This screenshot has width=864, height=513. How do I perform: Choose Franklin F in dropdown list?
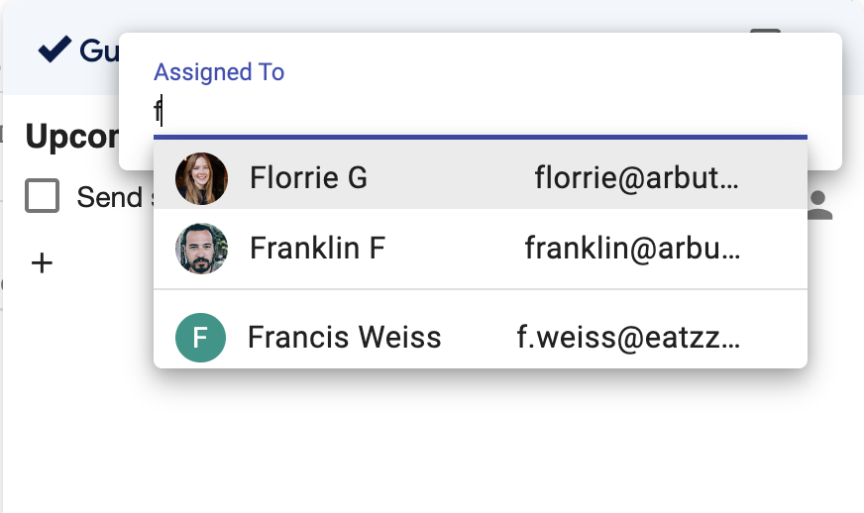click(317, 248)
